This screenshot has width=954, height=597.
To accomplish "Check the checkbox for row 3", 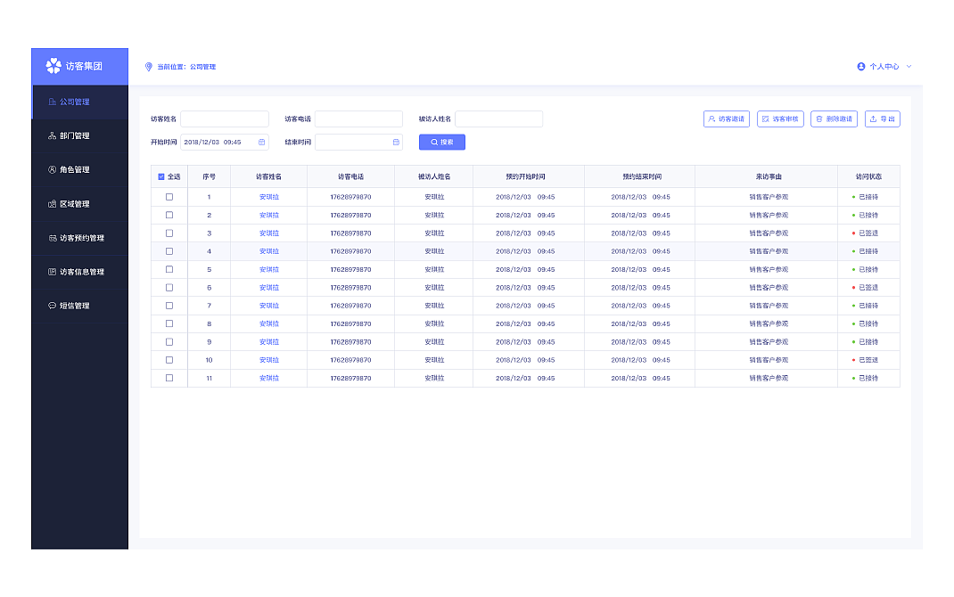I will [x=169, y=233].
